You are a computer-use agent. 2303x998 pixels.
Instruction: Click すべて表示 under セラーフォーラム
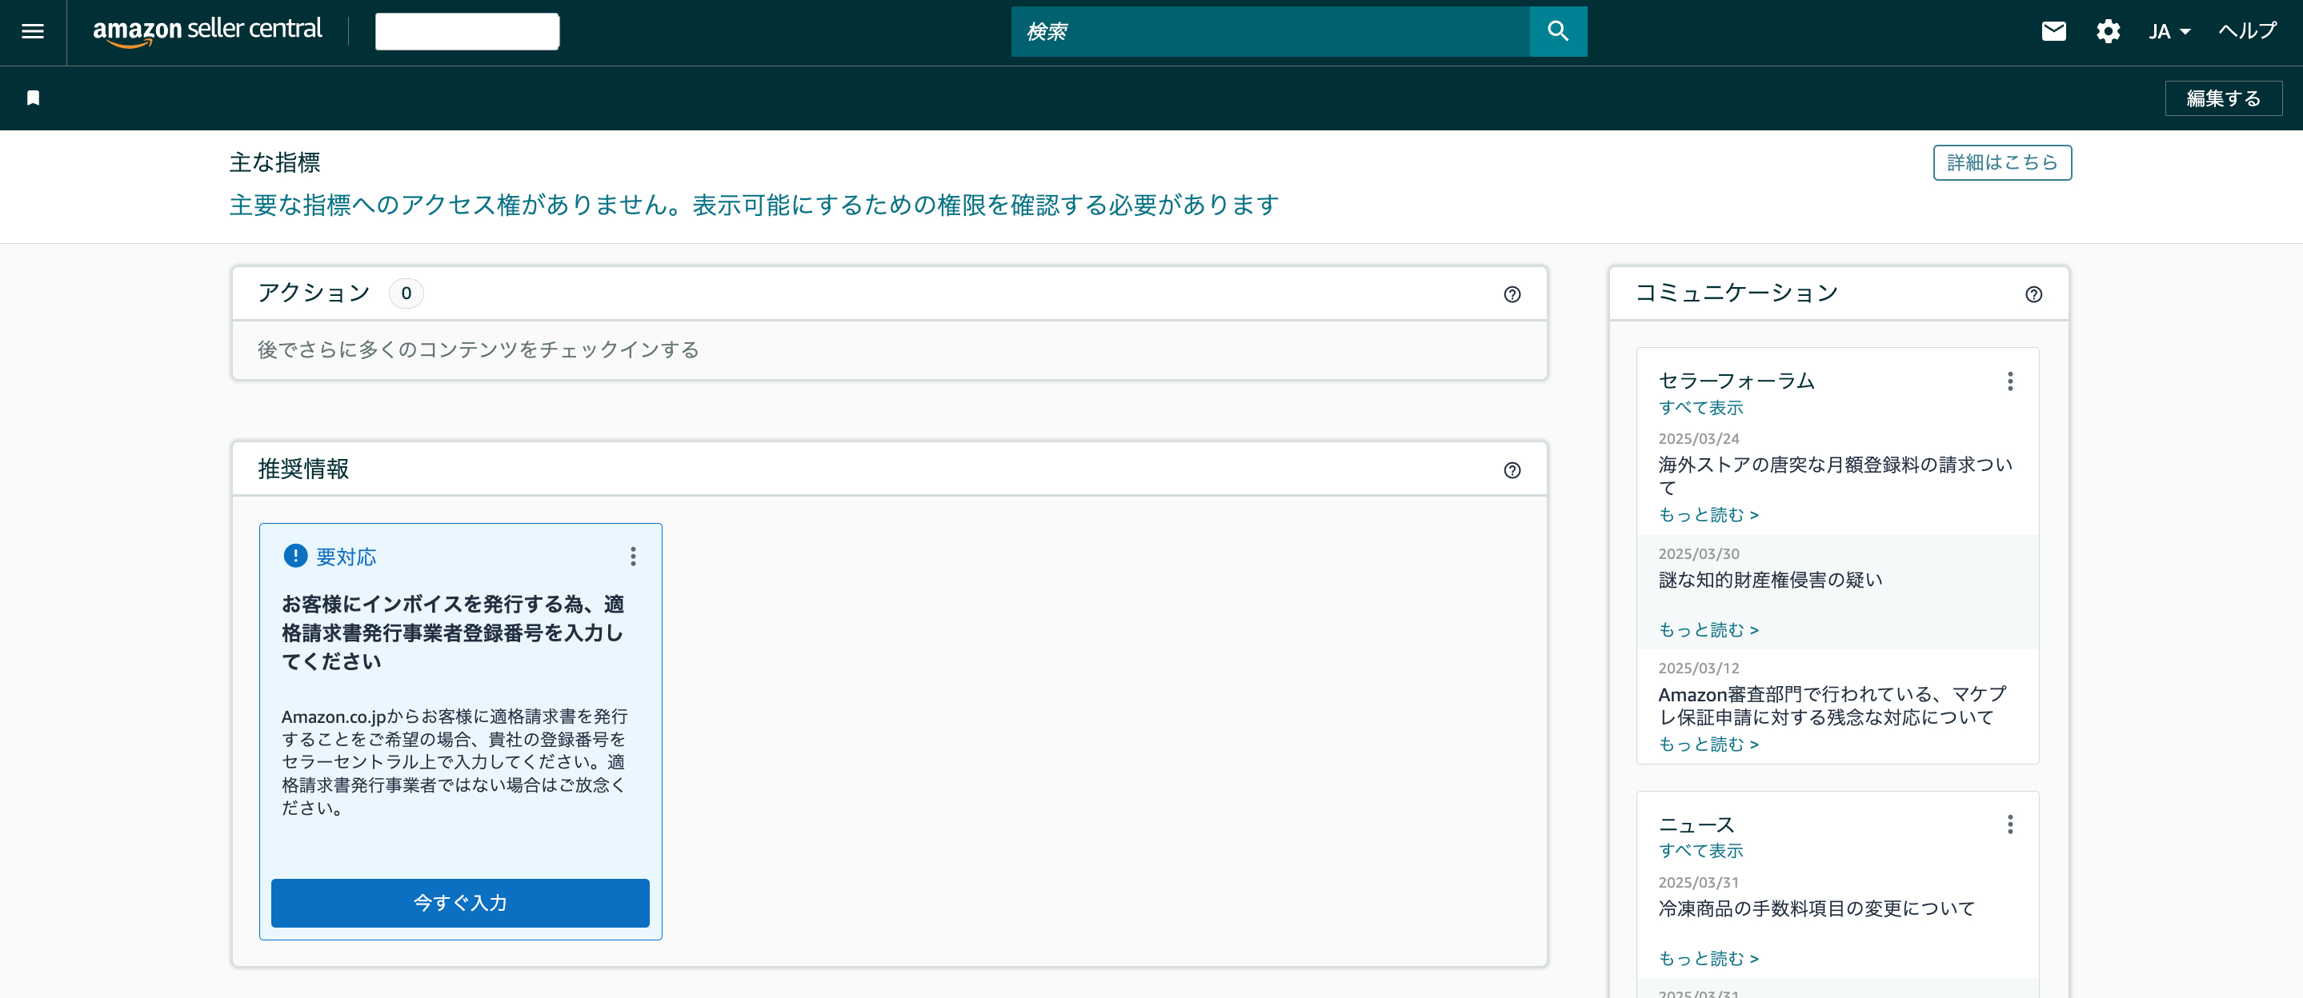(x=1700, y=407)
